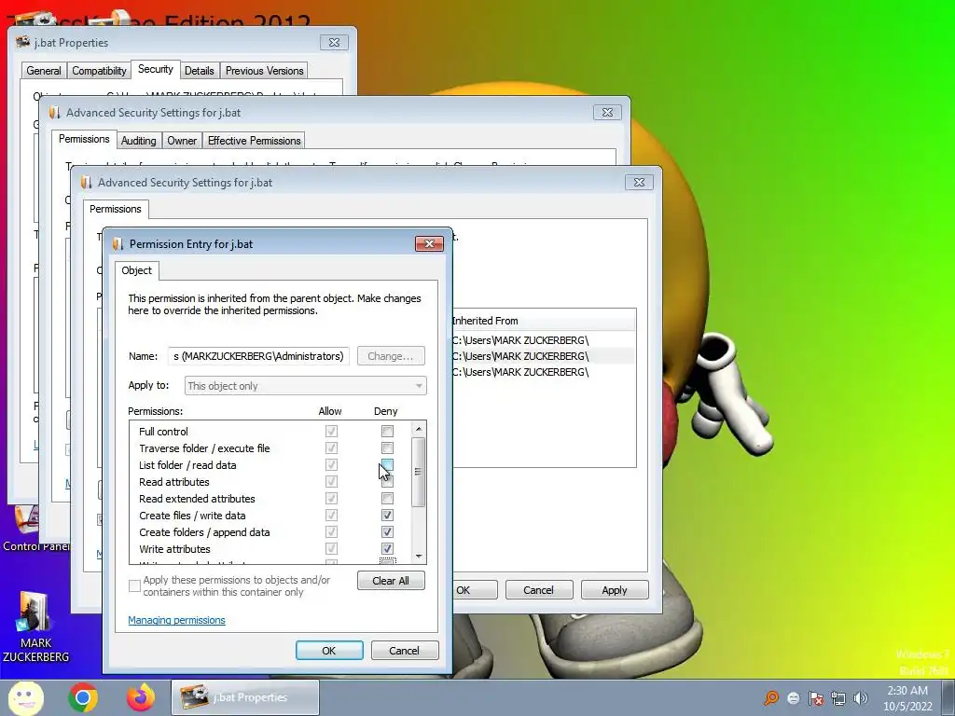Close the front Advanced Security Settings window

639,182
